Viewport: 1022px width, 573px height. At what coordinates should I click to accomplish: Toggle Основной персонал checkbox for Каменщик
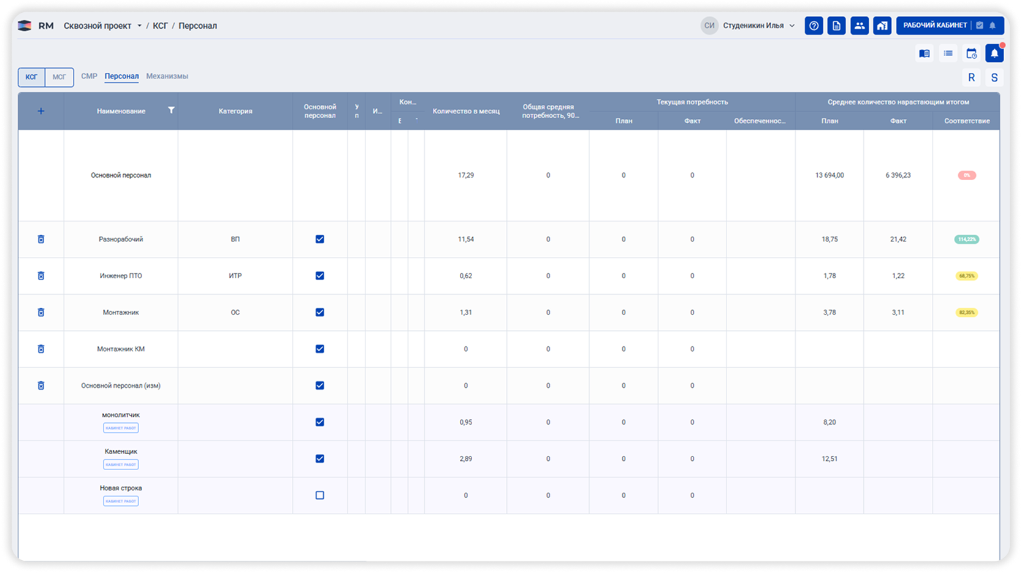click(x=319, y=458)
